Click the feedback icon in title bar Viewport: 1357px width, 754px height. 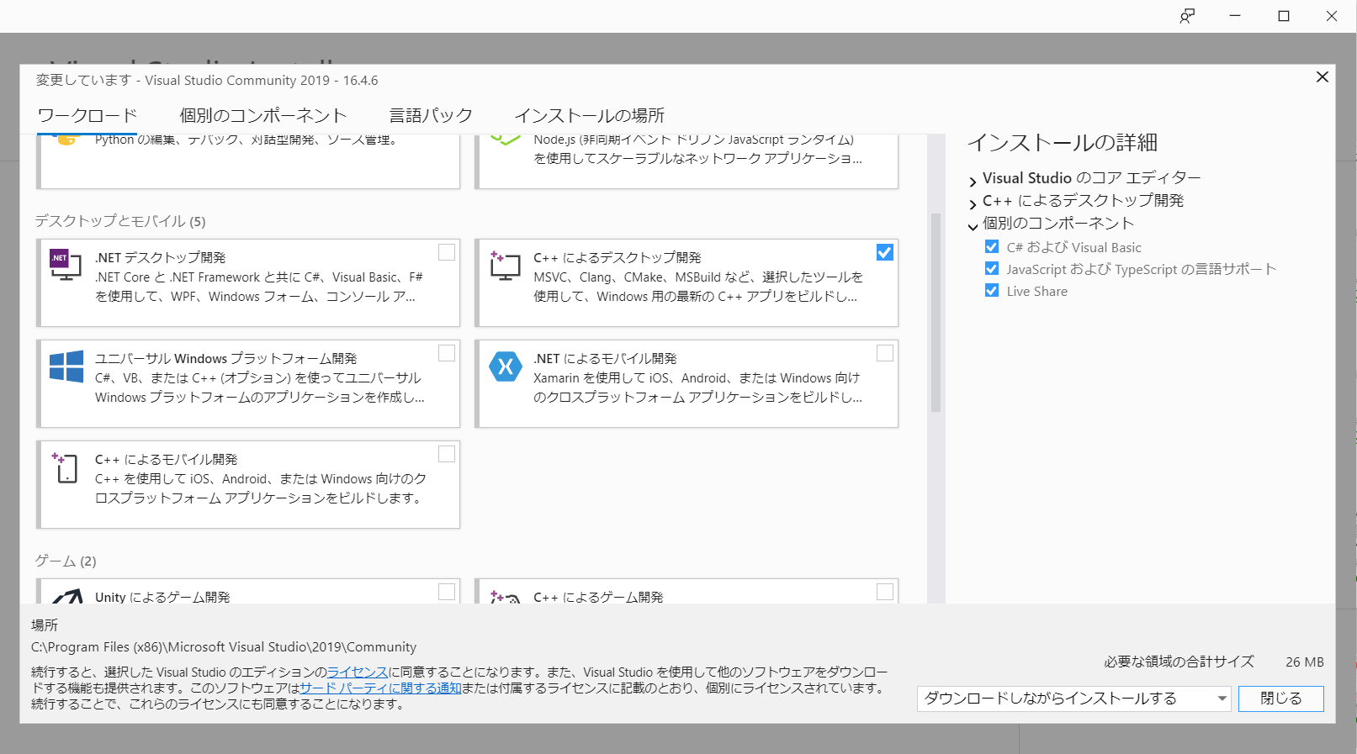(1187, 16)
